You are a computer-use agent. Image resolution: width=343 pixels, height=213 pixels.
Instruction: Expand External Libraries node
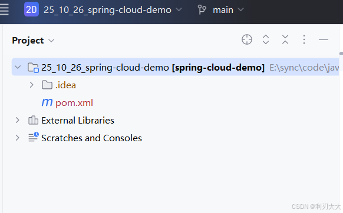click(18, 120)
